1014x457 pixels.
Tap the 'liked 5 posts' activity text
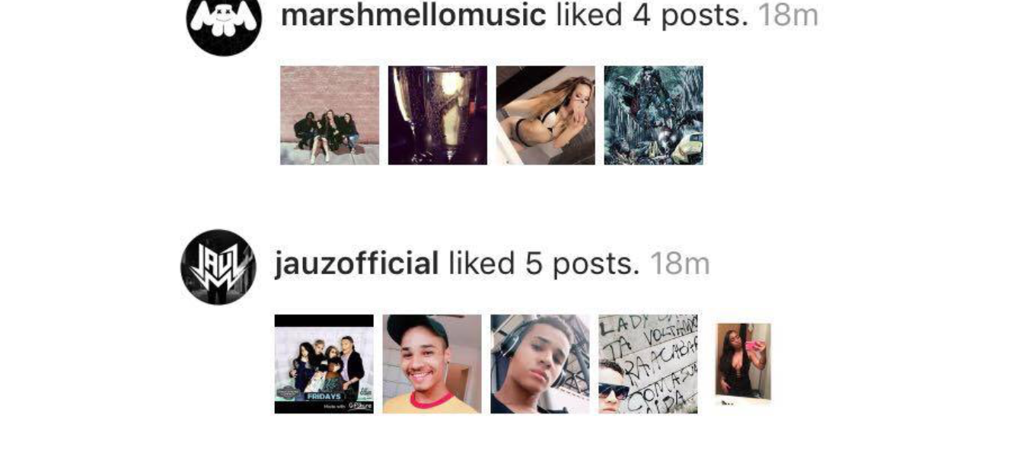pos(544,264)
